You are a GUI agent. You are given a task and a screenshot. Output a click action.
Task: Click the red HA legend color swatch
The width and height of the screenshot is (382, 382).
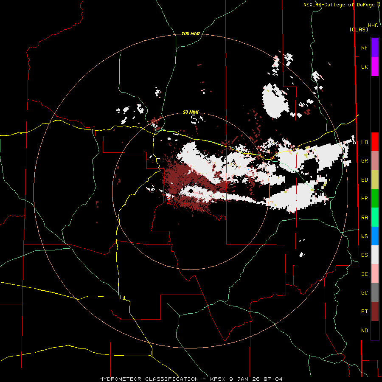point(375,142)
